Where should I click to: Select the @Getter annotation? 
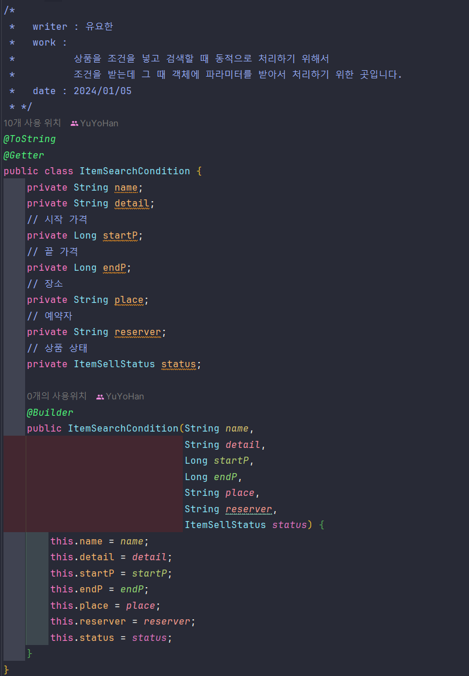point(24,155)
